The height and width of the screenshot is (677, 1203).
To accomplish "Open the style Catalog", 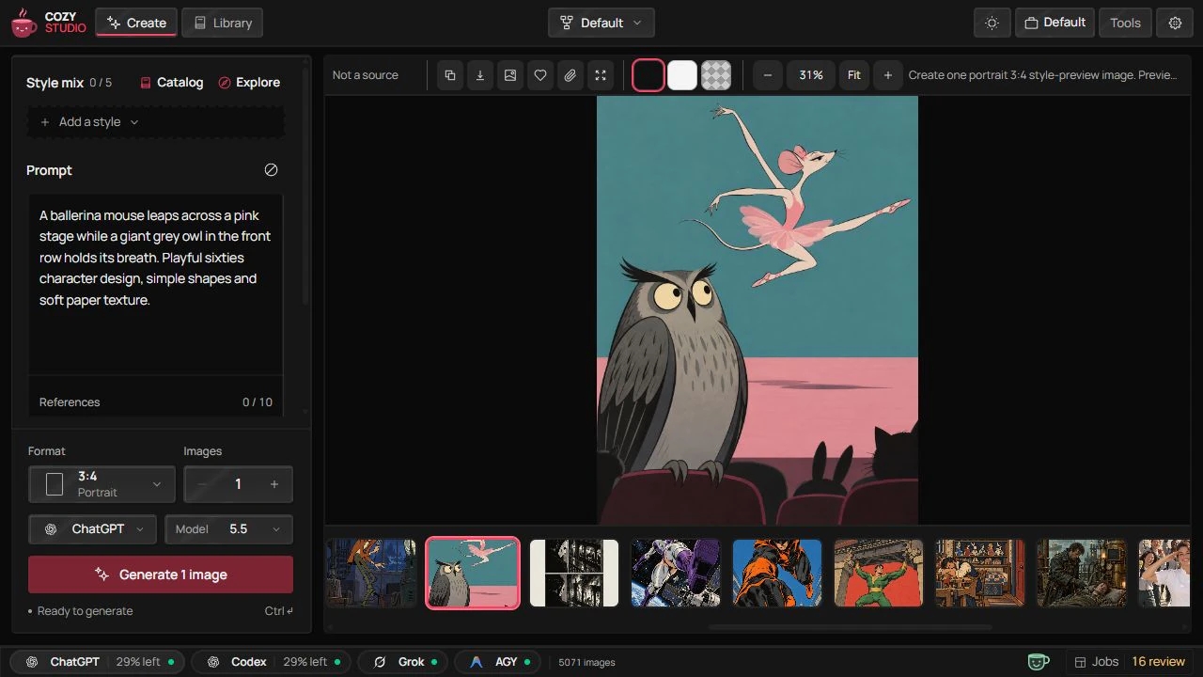I will point(171,83).
